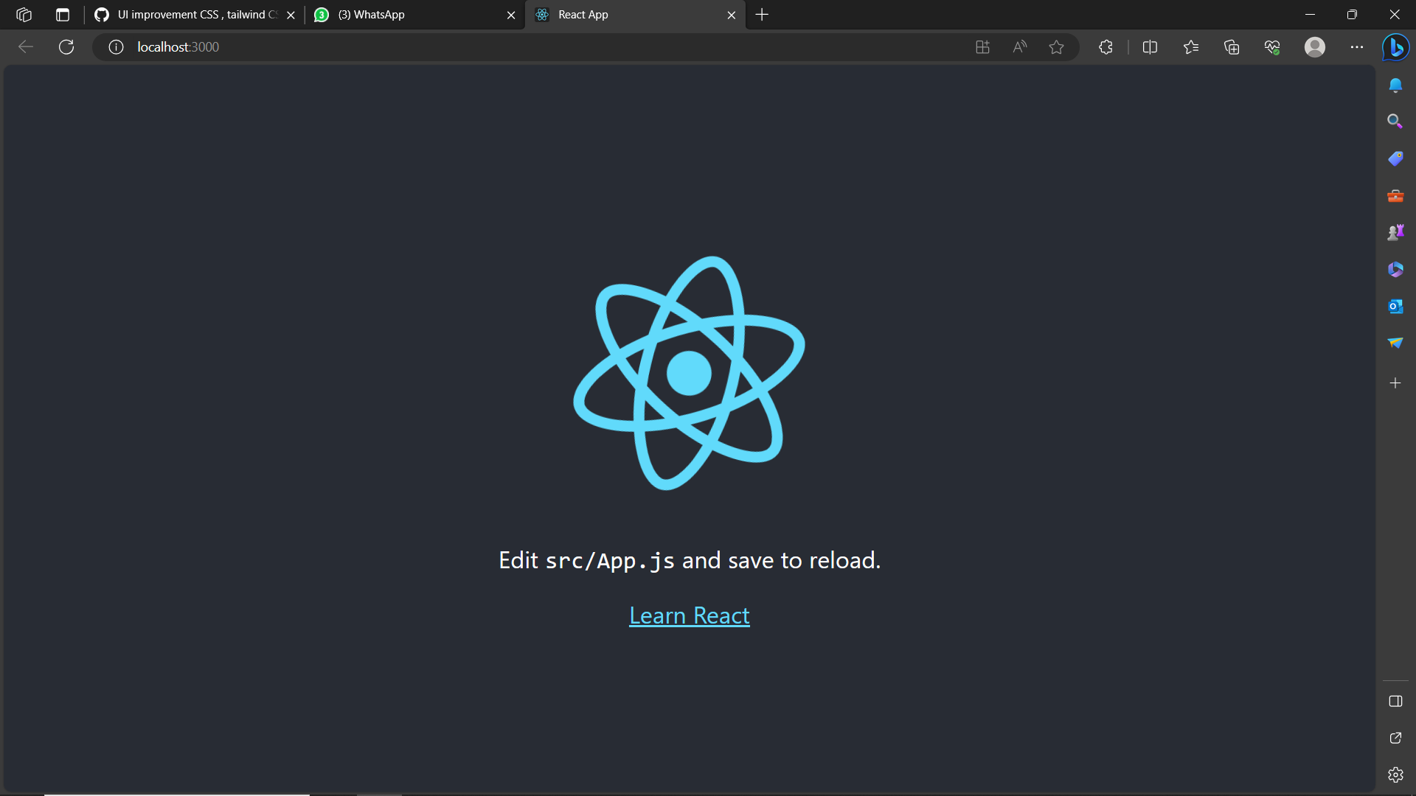Open the Extensions puzzle icon

click(1106, 46)
